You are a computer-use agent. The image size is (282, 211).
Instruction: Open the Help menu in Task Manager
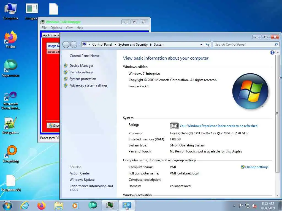tap(80, 28)
